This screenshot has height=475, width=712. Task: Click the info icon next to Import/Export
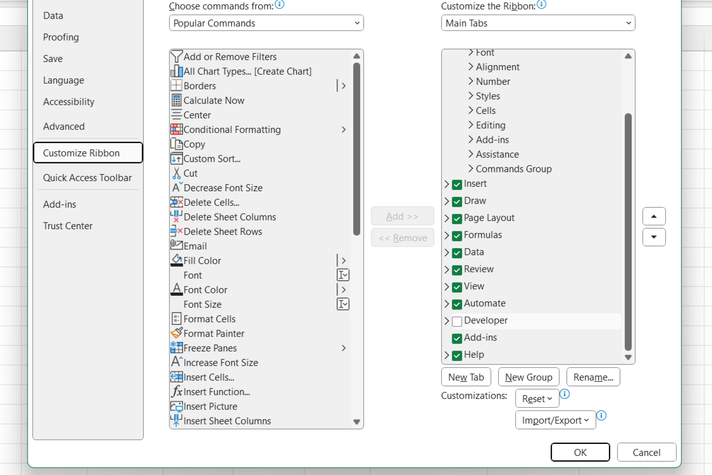[601, 415]
